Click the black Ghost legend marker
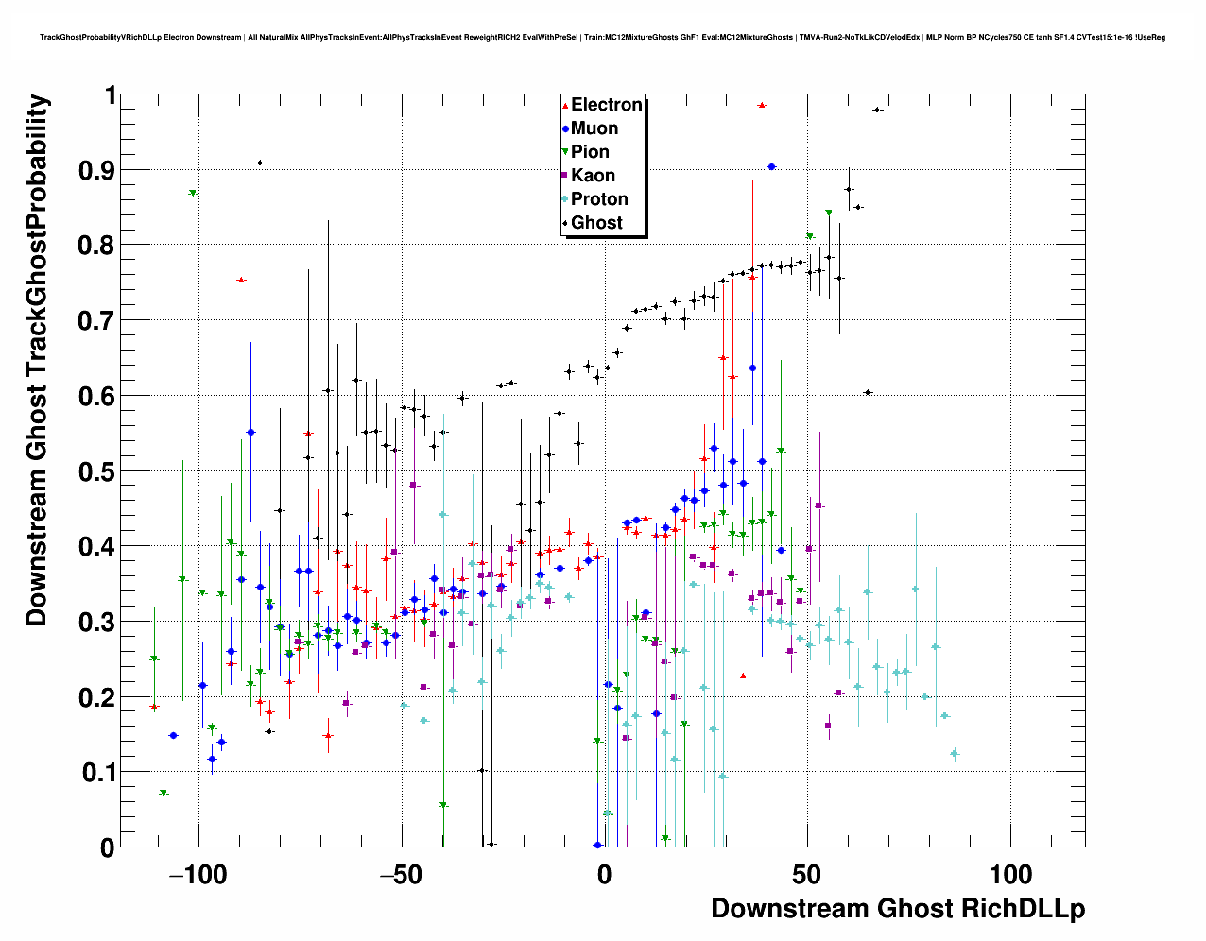 coord(565,223)
